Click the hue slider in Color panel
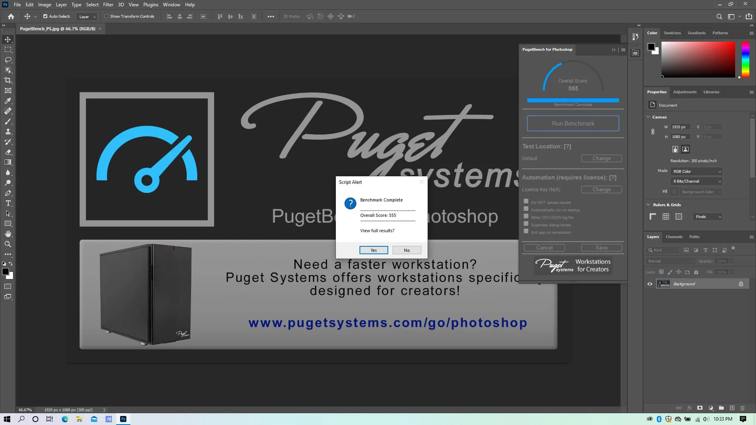 (745, 60)
